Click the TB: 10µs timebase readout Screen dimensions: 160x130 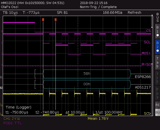pos(10,12)
